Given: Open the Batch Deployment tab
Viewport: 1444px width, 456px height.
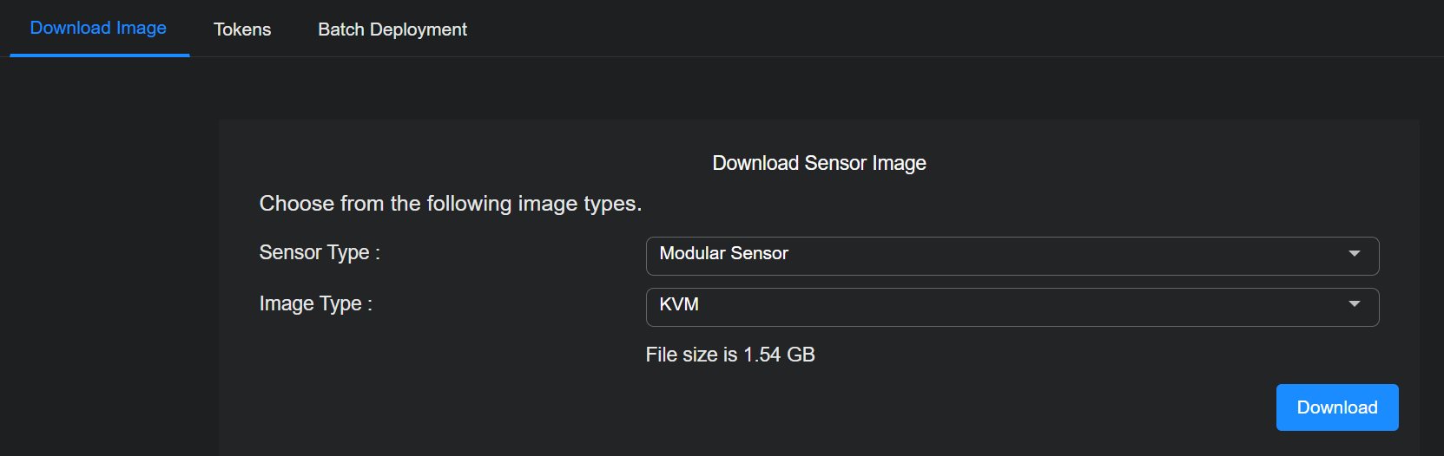Looking at the screenshot, I should point(392,29).
